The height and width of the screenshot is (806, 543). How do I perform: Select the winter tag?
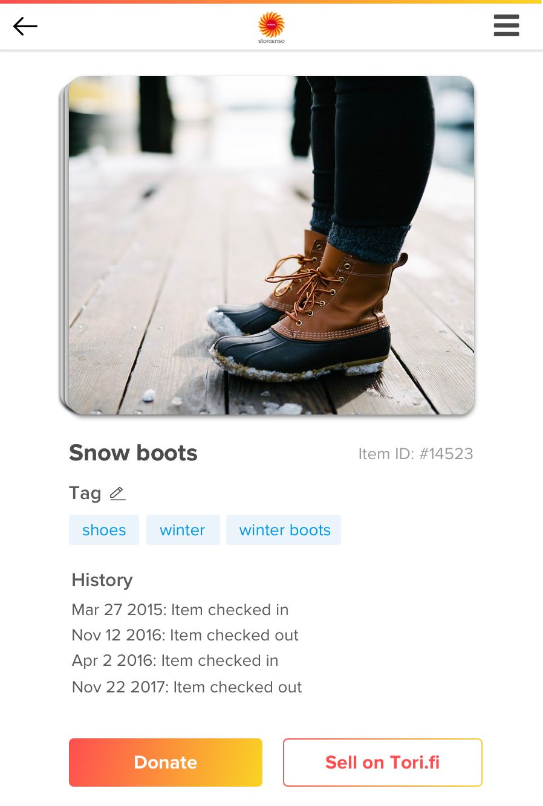coord(183,530)
